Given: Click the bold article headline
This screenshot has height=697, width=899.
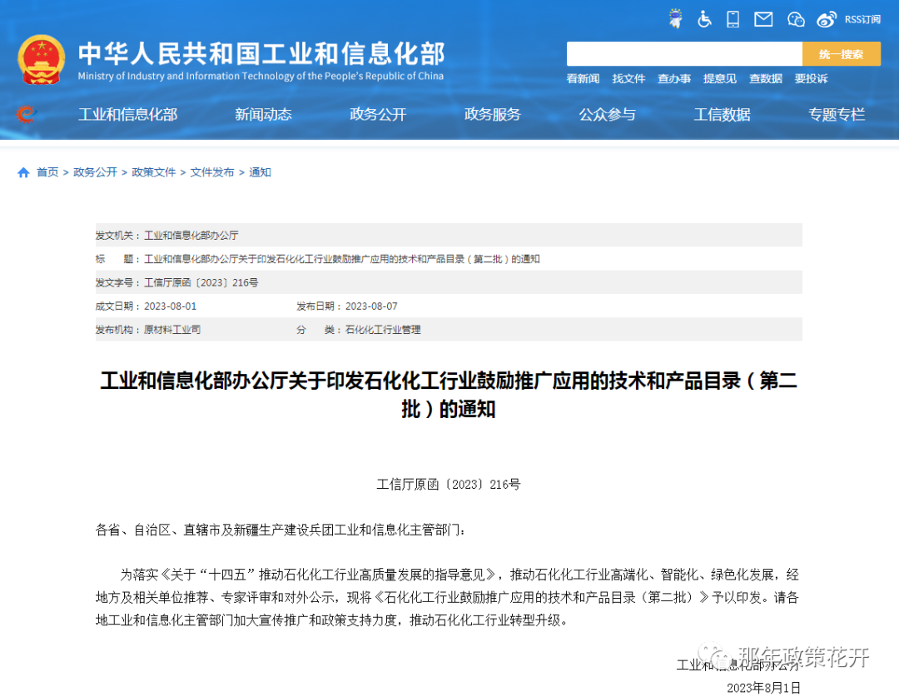Looking at the screenshot, I should pos(449,395).
